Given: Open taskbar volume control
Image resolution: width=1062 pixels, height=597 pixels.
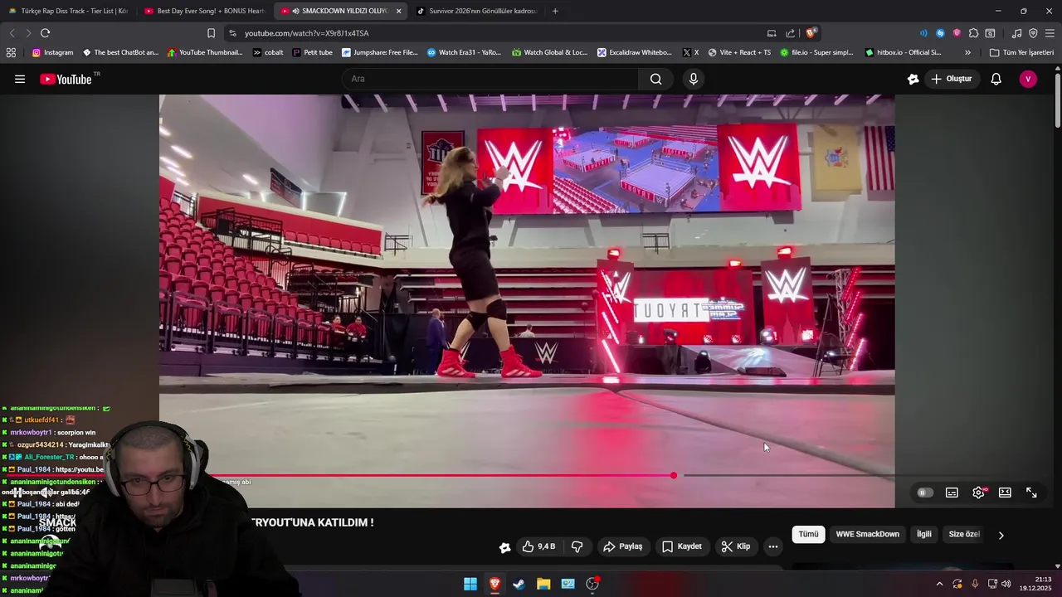Looking at the screenshot, I should 1006,584.
